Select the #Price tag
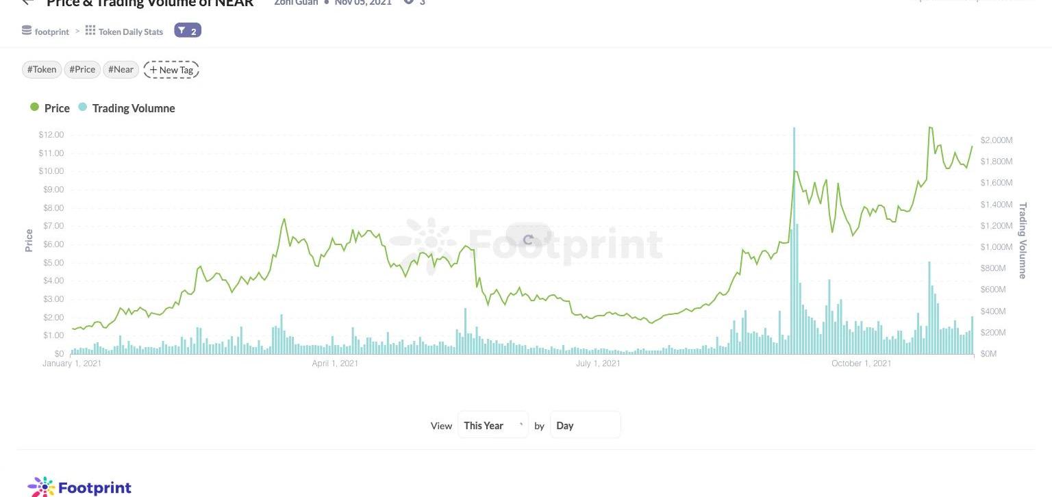1052x497 pixels. tap(82, 70)
